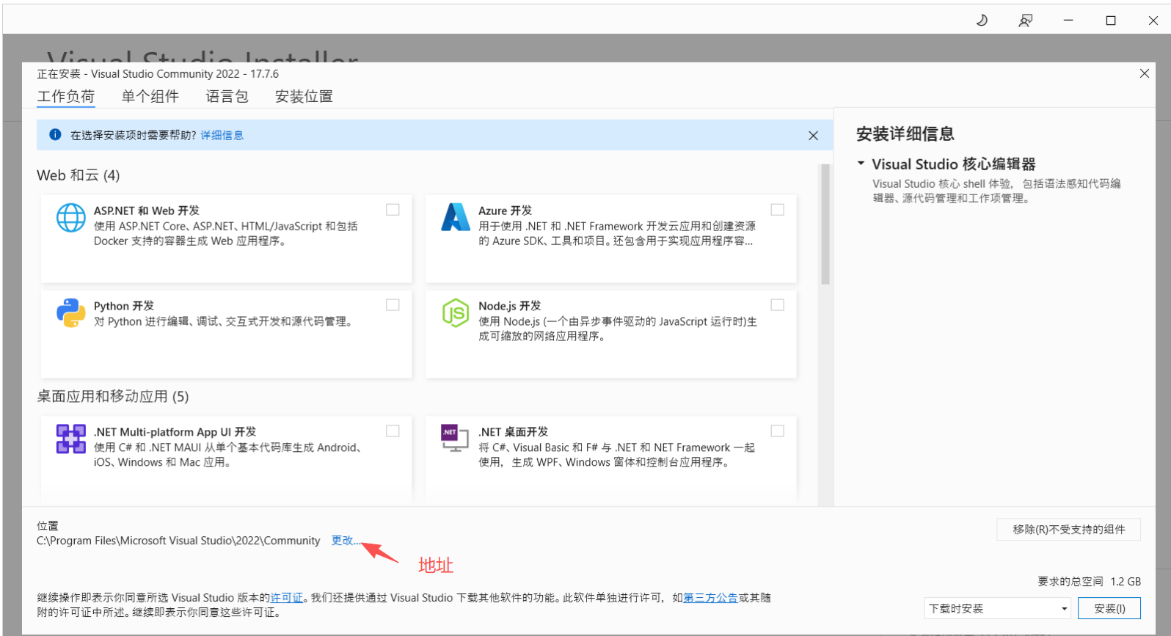Select the .NET 桌面开发 checkbox

778,431
